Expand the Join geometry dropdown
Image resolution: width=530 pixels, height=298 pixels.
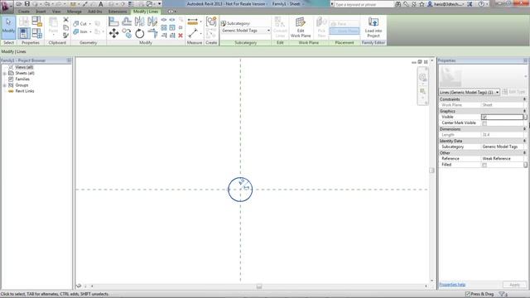(x=90, y=31)
